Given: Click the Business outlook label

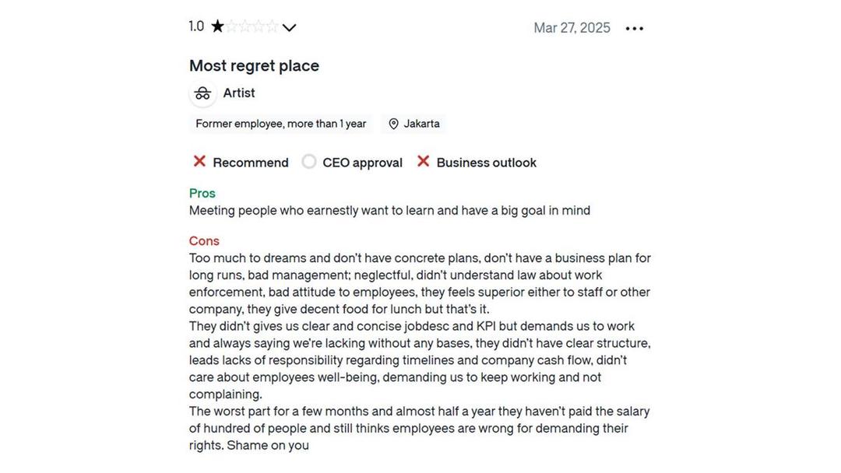Looking at the screenshot, I should 487,163.
